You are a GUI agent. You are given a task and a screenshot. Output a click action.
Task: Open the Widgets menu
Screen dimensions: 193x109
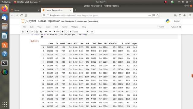[75, 27]
